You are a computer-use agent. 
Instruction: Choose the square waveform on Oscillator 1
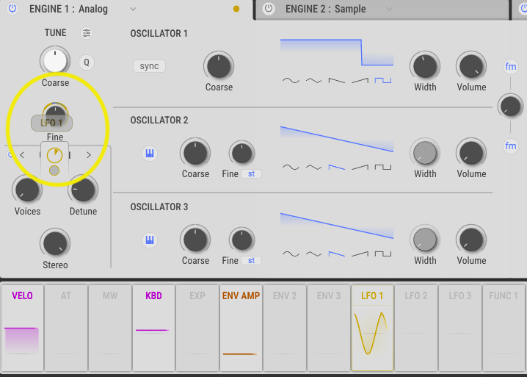tap(383, 80)
